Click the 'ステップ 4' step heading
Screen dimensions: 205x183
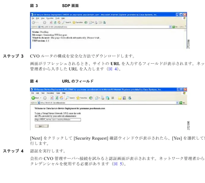13,151
